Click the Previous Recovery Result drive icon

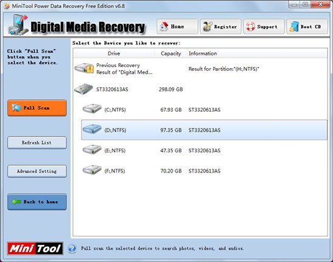84,68
